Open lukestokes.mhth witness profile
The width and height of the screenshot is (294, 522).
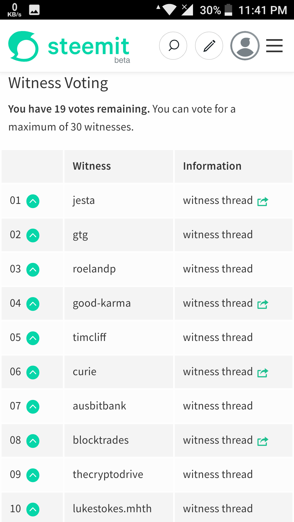pos(112,509)
